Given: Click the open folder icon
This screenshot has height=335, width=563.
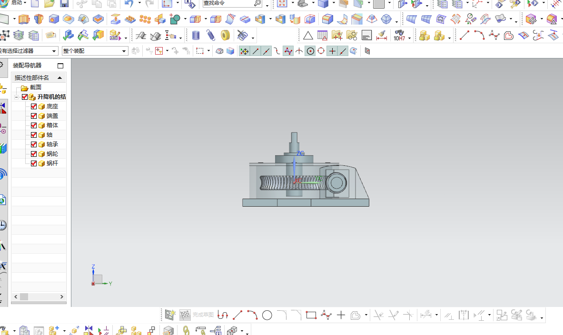Looking at the screenshot, I should [x=49, y=4].
